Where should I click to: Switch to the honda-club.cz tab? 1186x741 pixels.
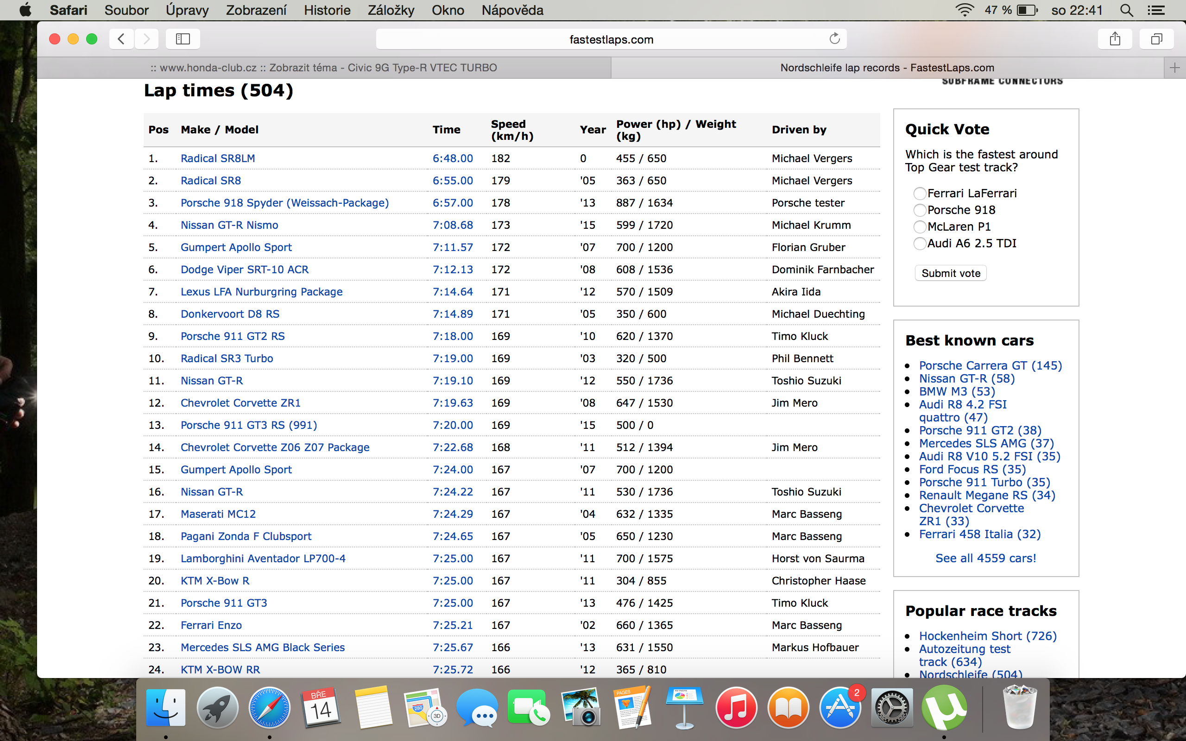point(323,68)
